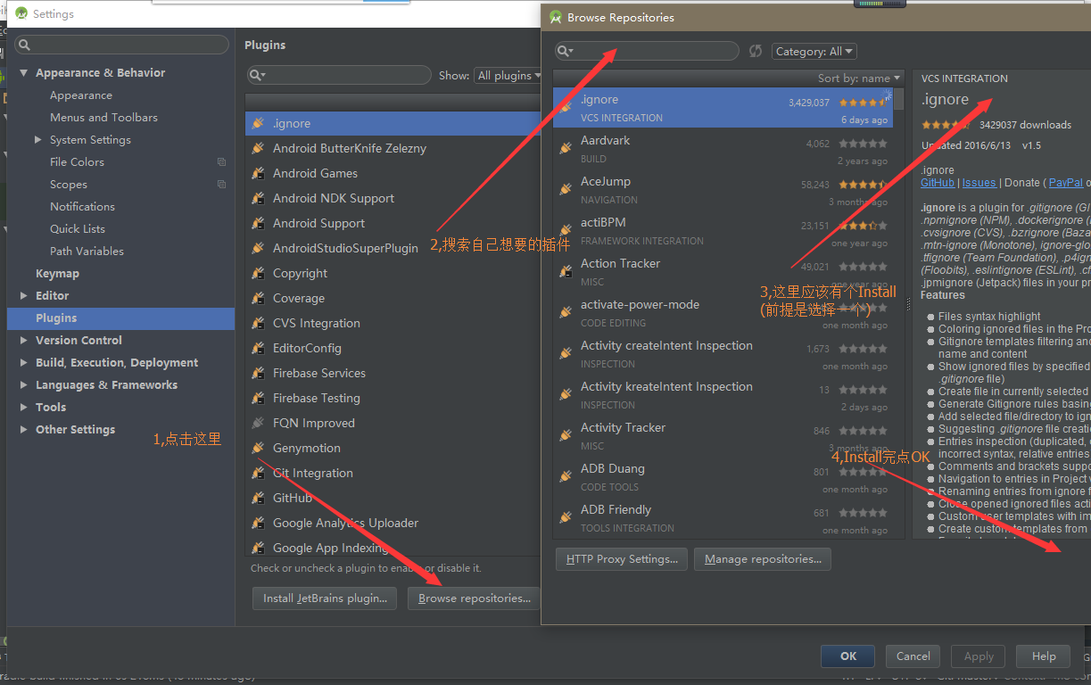Click the Manage repositories button
The height and width of the screenshot is (685, 1091).
tap(763, 559)
